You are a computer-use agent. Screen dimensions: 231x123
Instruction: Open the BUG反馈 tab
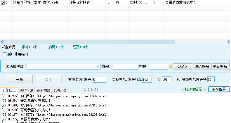[x=60, y=90]
